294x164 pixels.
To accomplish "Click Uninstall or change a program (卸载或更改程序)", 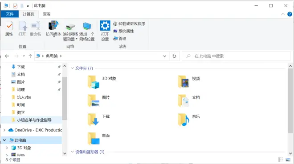I will click(x=129, y=24).
